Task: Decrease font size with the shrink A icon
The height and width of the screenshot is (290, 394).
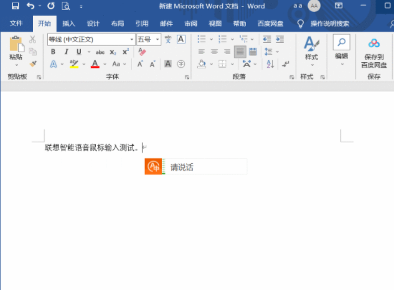Action: [152, 64]
